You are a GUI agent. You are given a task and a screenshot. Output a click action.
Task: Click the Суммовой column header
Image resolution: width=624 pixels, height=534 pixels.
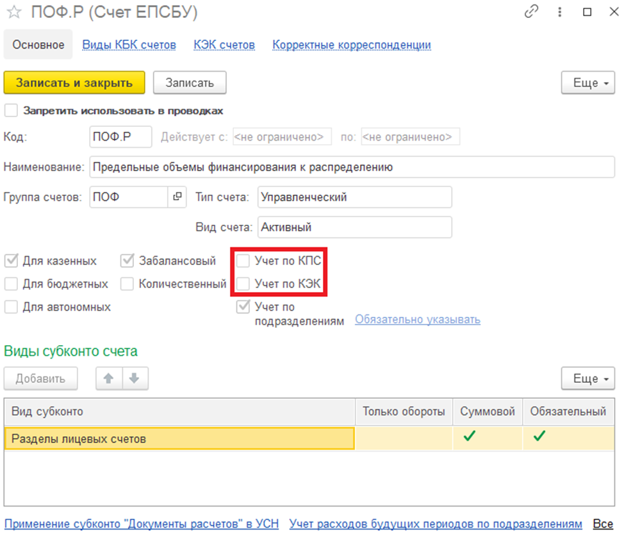pos(488,412)
